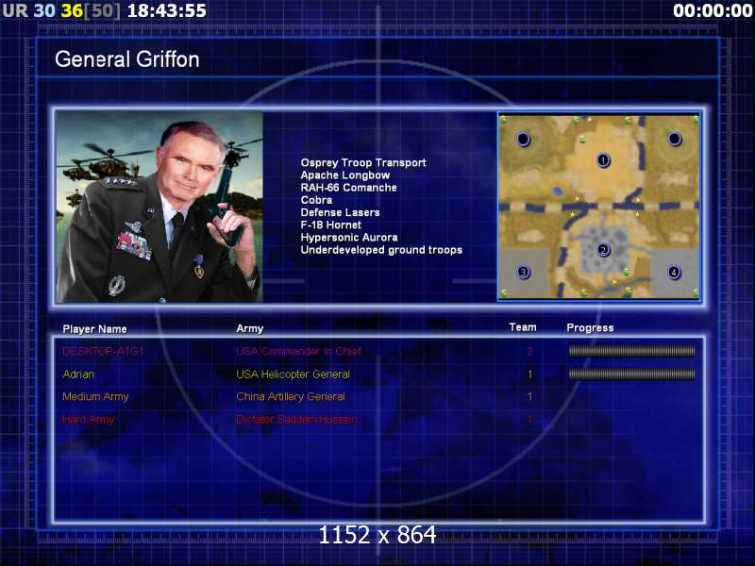Click the desert map preview thumbnail
Screen dimensions: 755x566
coord(599,206)
